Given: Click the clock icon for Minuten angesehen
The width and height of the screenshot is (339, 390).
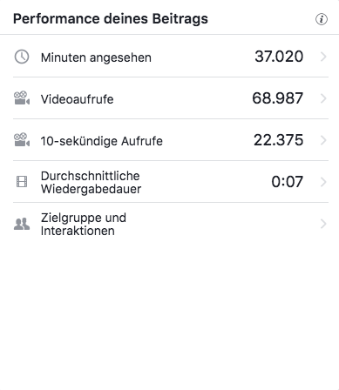Looking at the screenshot, I should [x=22, y=57].
